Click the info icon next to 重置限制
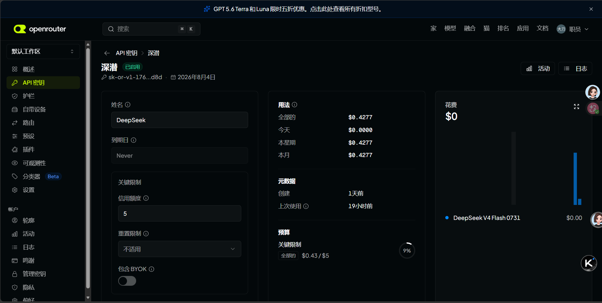The image size is (602, 303). (x=146, y=234)
